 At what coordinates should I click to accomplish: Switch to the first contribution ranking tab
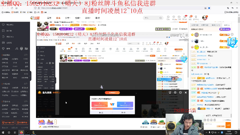point(195,25)
